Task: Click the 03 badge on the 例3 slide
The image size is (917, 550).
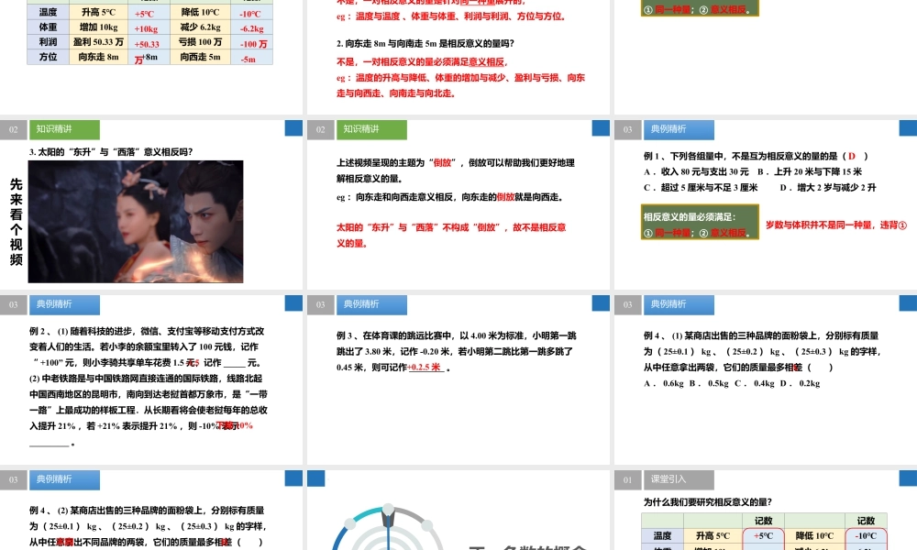Action: coord(320,304)
